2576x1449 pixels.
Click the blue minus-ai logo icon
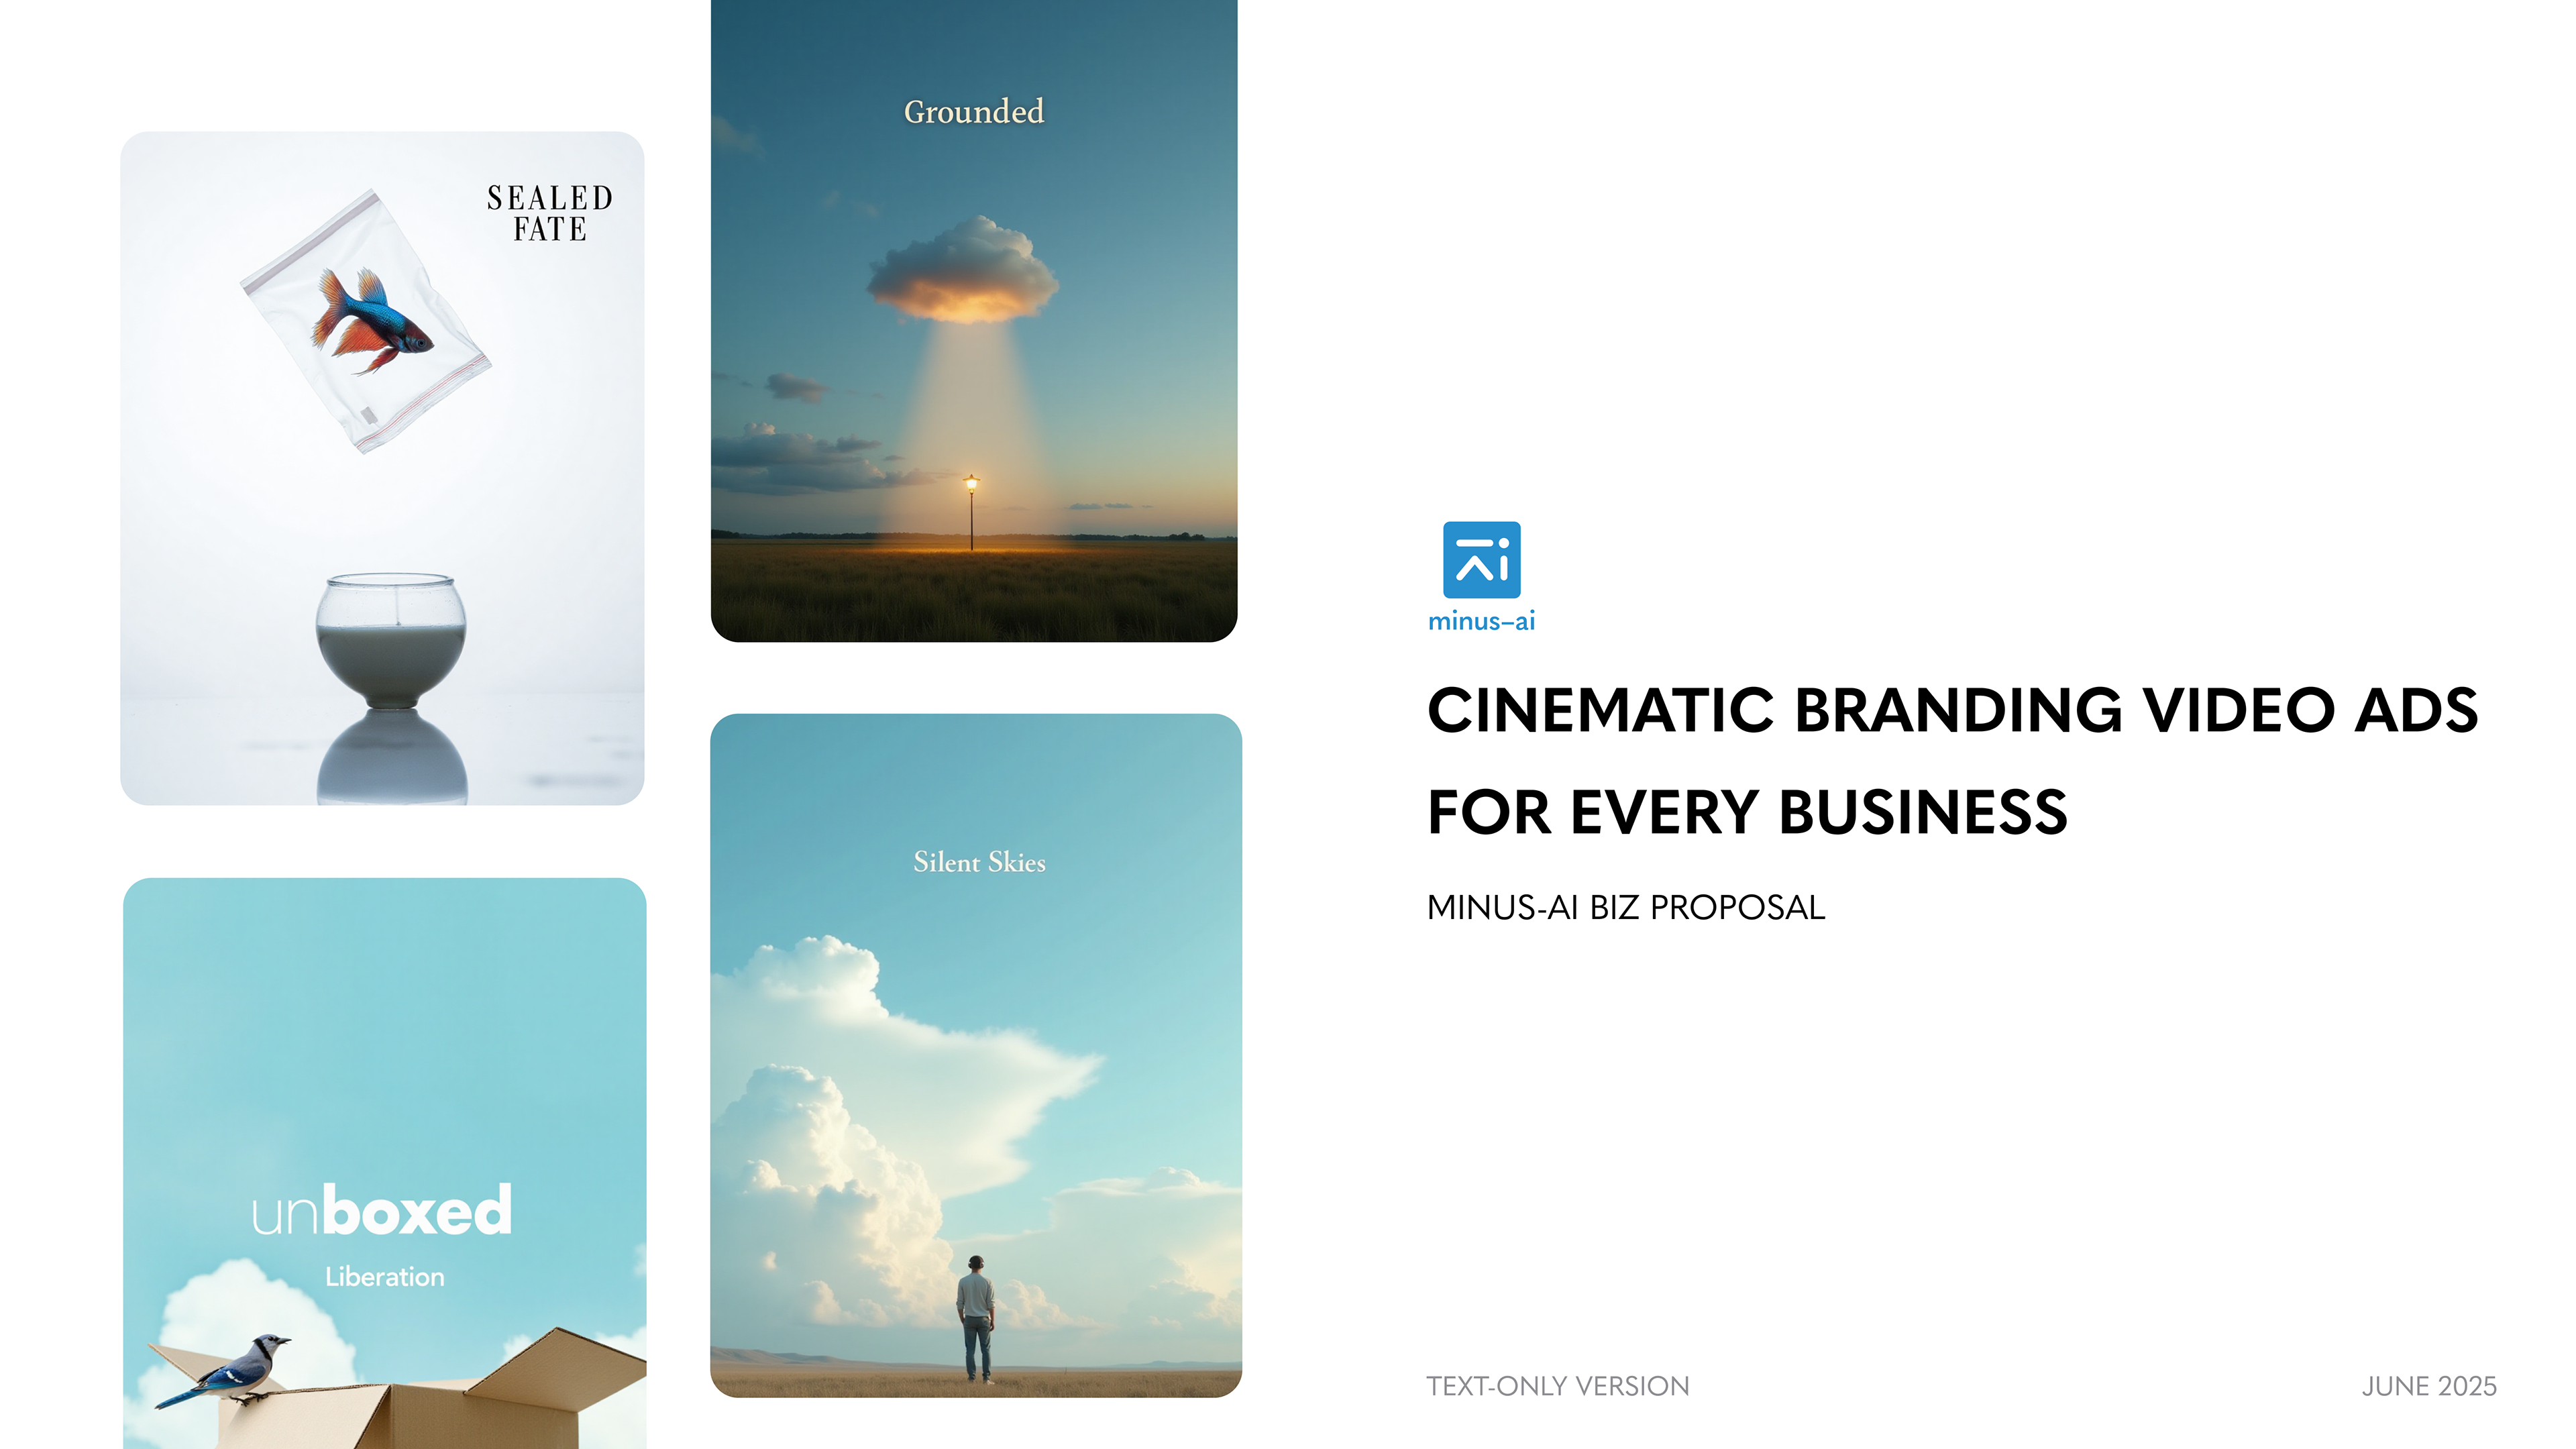tap(1481, 559)
